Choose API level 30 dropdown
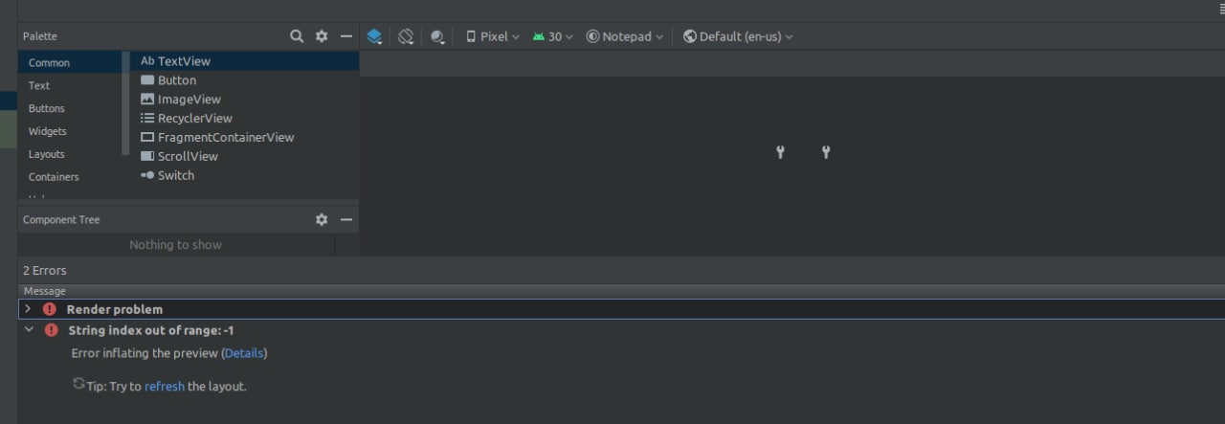Viewport: 1225px width, 424px height. click(553, 36)
